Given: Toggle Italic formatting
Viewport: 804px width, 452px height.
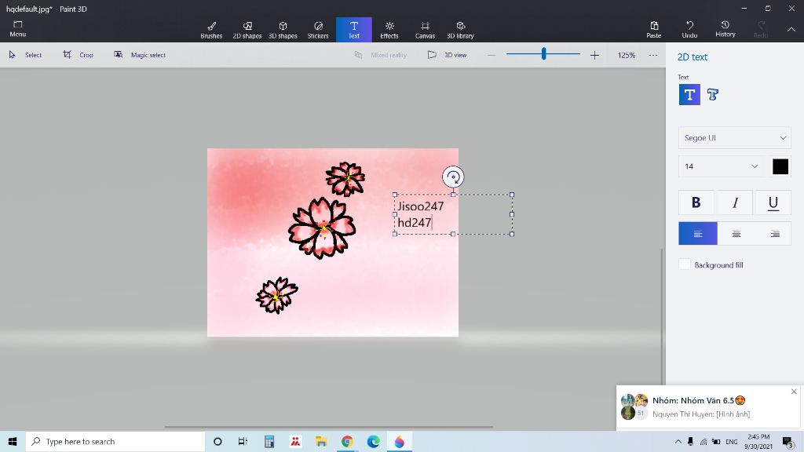Looking at the screenshot, I should [735, 202].
